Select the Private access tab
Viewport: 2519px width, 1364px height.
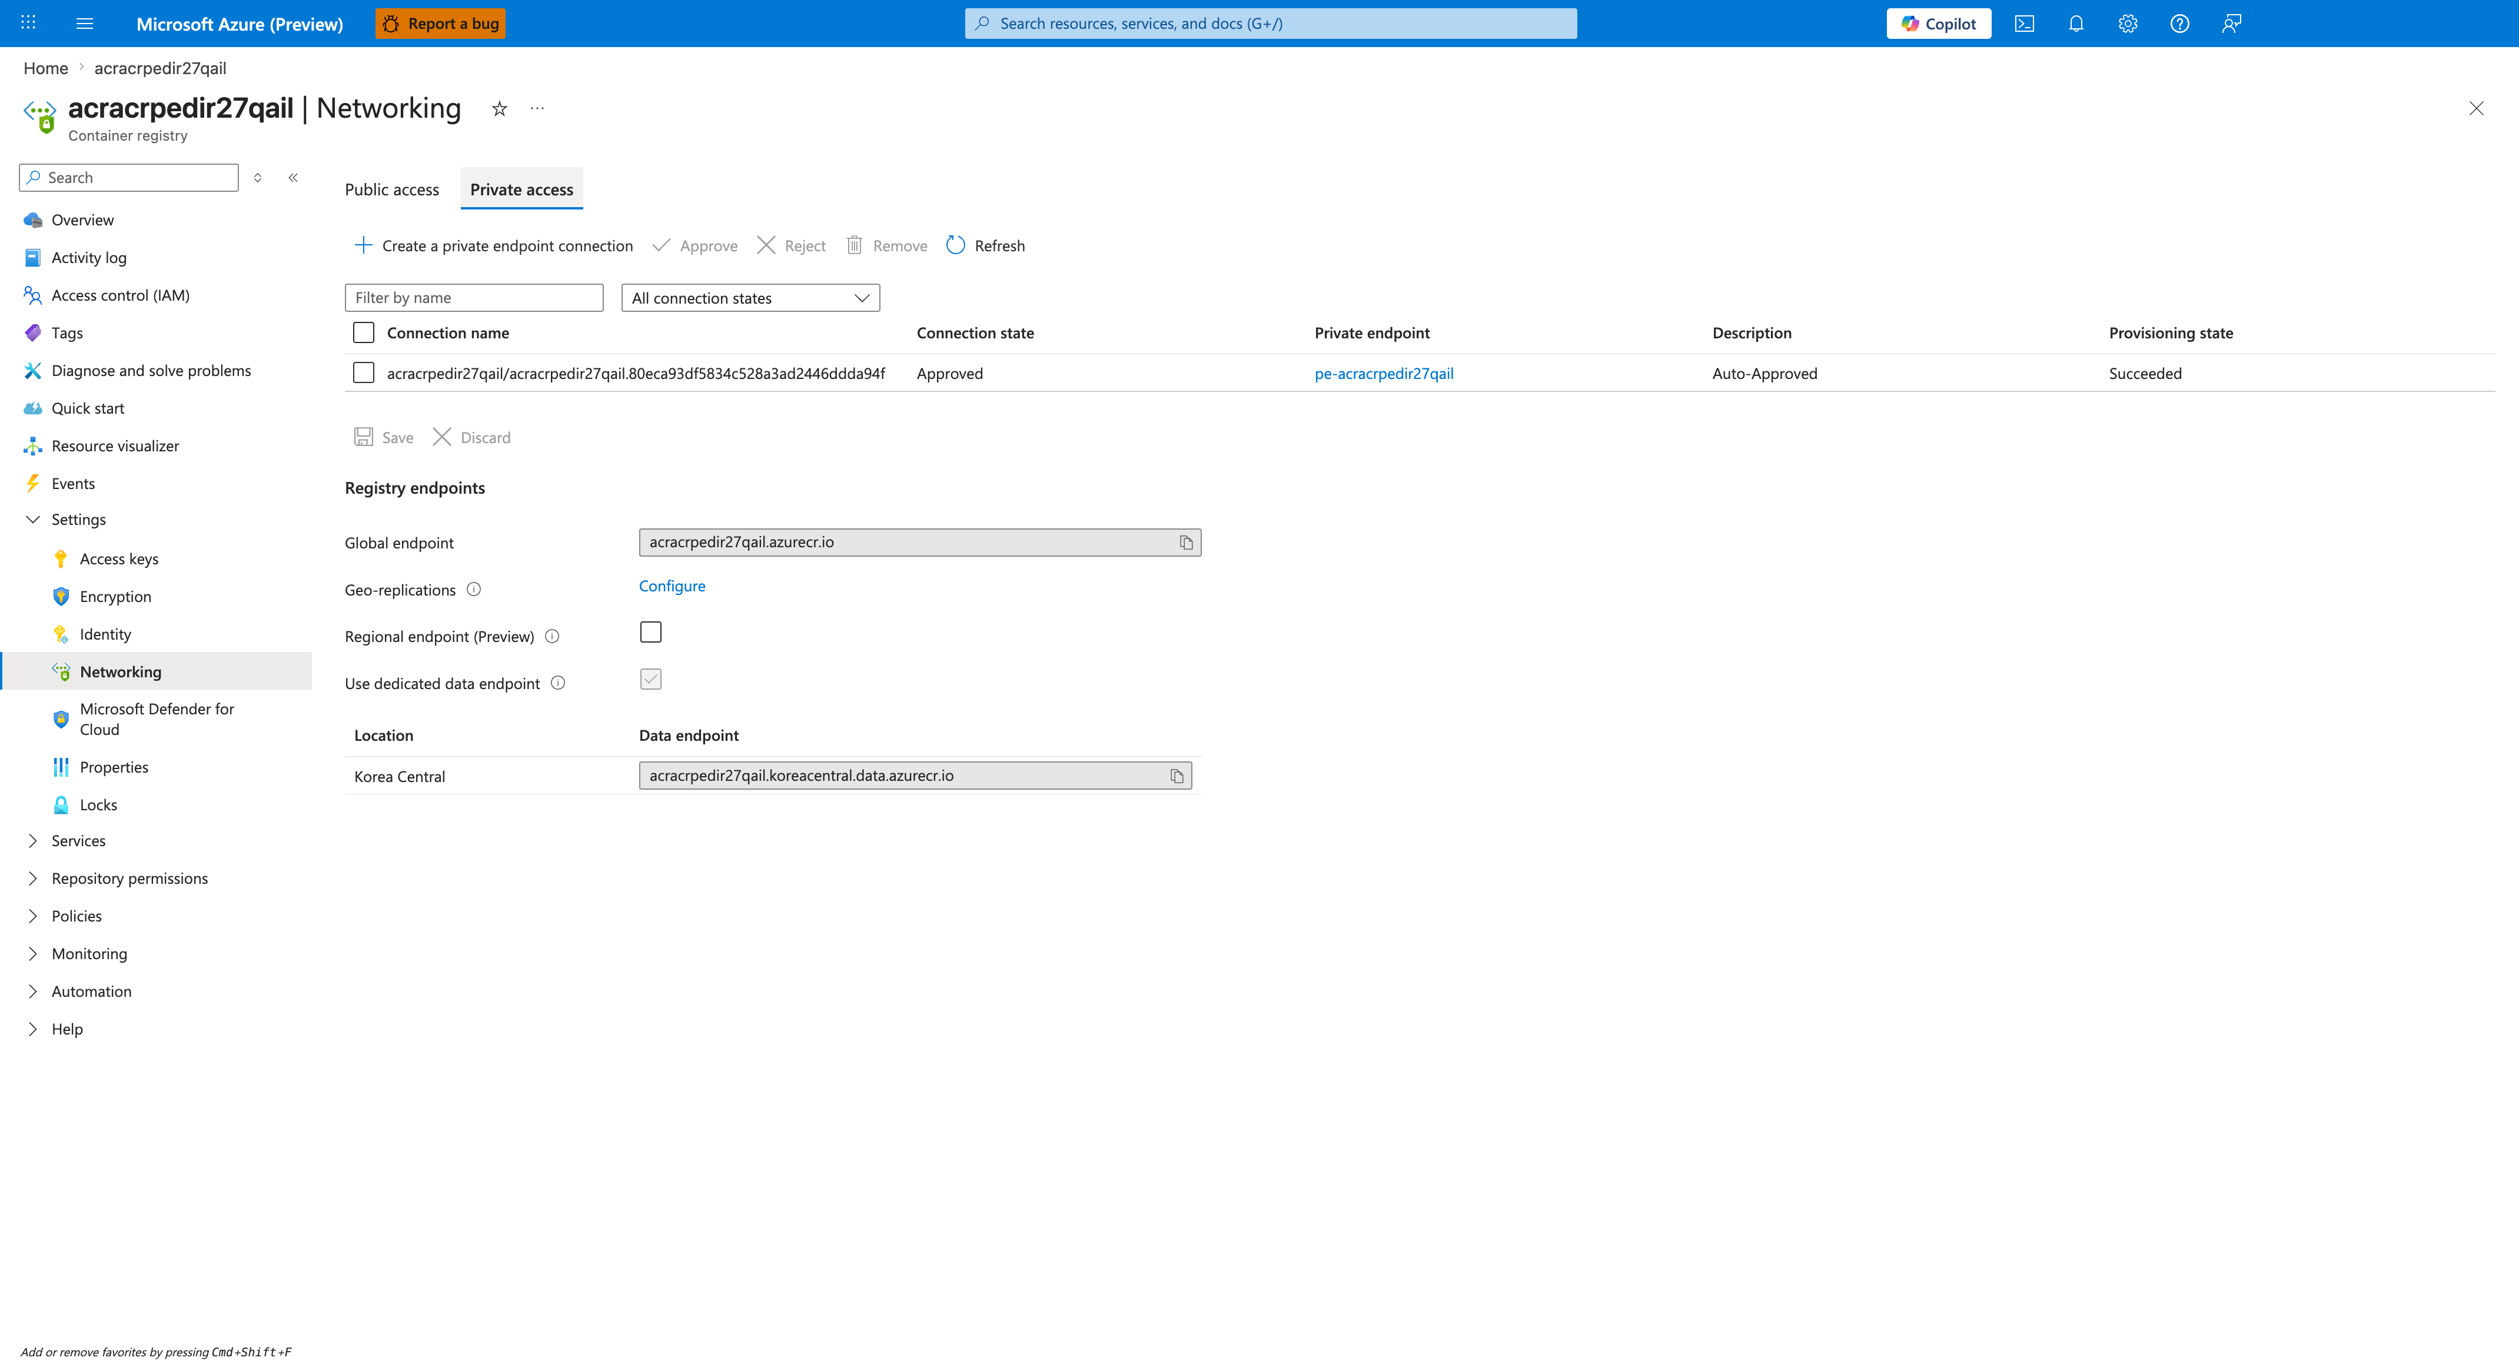(522, 189)
